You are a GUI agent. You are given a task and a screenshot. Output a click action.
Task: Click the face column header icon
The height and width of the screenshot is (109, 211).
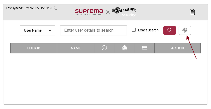click(104, 48)
